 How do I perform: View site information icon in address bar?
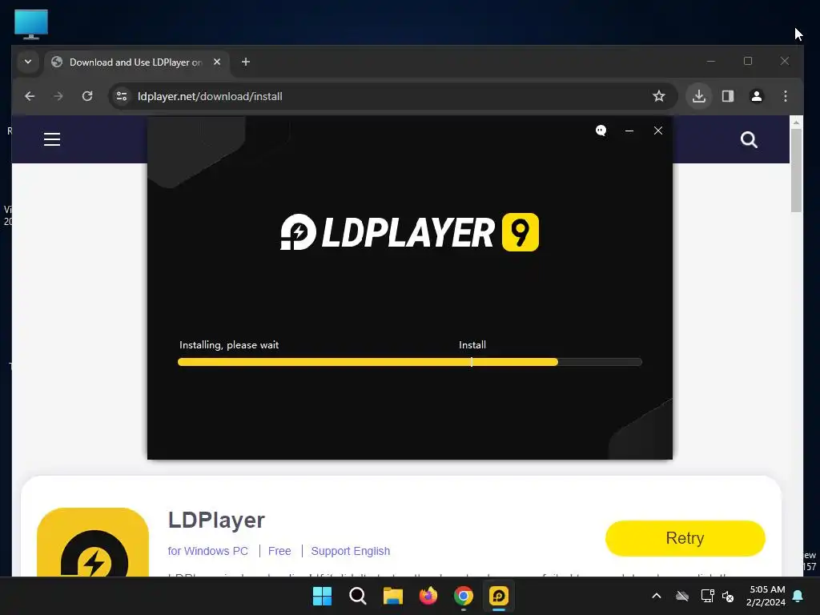122,96
